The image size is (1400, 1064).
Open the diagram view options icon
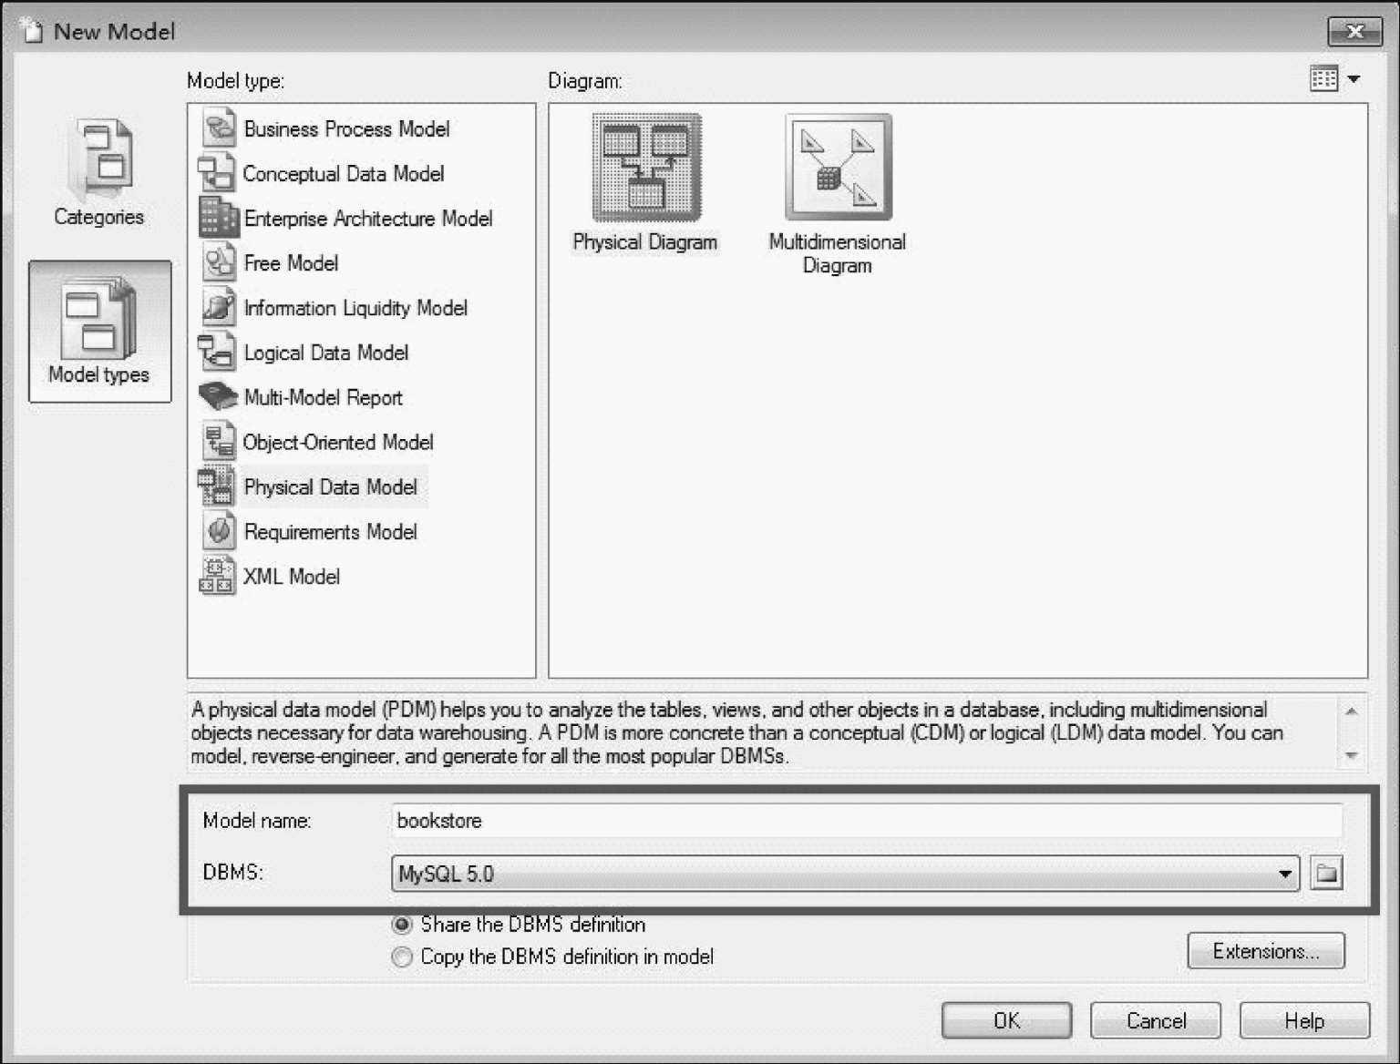1323,79
